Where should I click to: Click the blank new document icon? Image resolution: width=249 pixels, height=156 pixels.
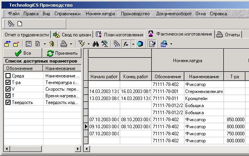(20, 24)
